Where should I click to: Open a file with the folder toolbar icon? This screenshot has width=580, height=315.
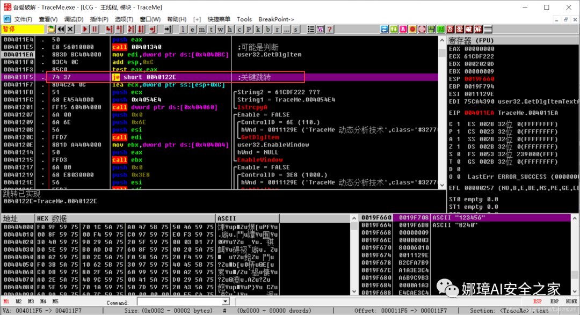(51, 29)
